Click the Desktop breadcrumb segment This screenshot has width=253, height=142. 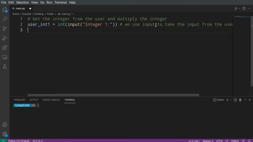[x=39, y=14]
